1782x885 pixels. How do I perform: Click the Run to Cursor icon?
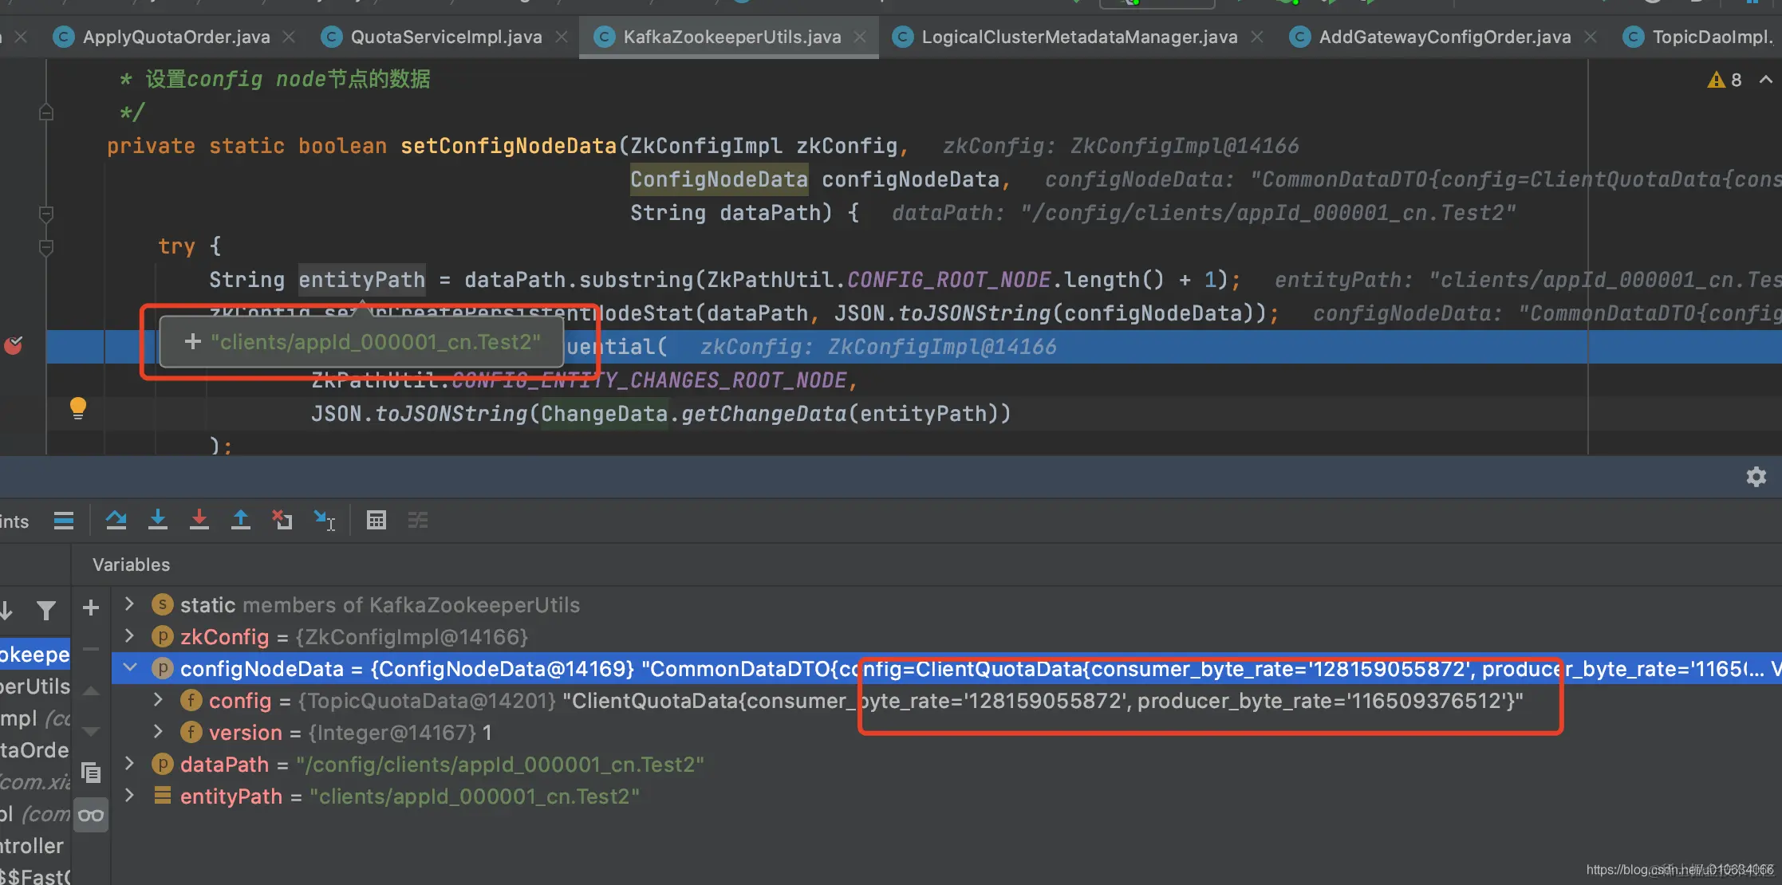tap(325, 521)
